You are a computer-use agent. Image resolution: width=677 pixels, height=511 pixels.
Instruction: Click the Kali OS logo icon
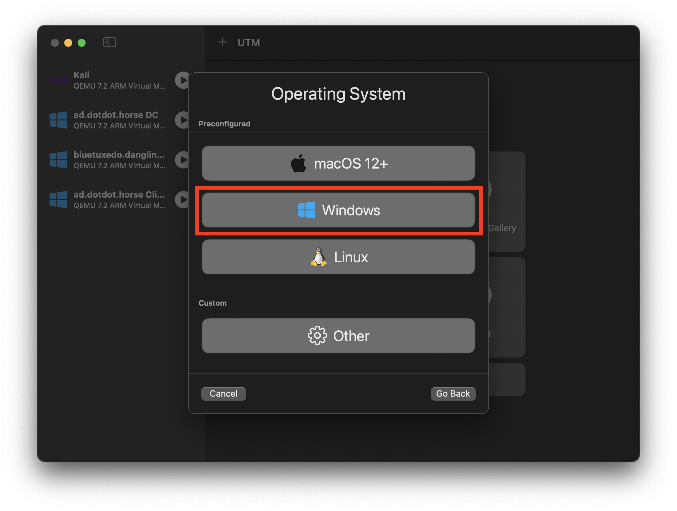[x=58, y=81]
